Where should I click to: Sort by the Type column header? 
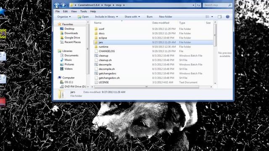pos(182,23)
